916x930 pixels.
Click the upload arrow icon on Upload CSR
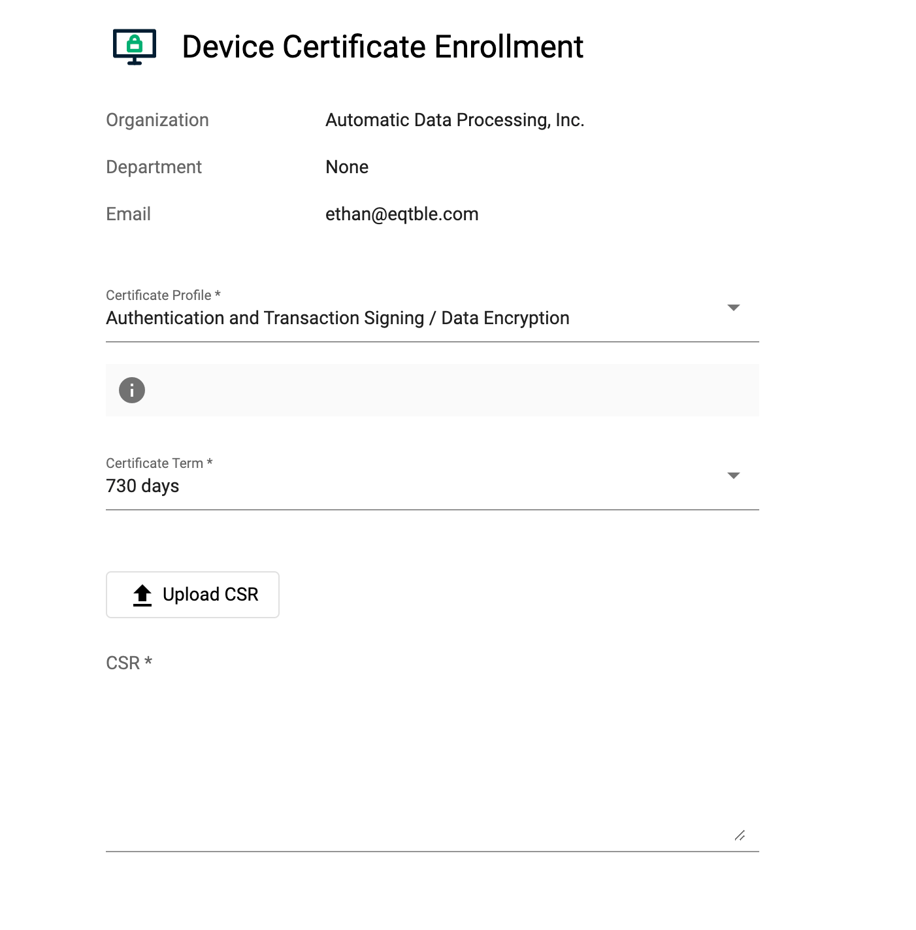142,594
